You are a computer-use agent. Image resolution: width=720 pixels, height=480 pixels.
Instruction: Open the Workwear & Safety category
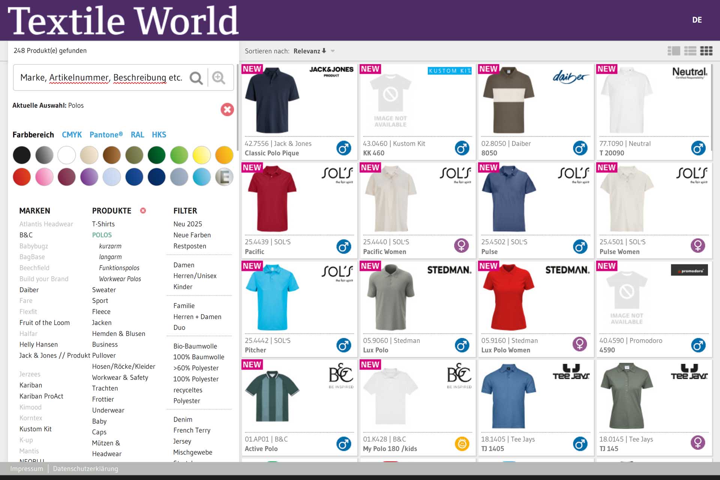[120, 377]
